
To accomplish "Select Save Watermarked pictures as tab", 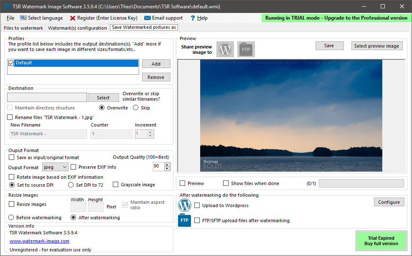I will click(144, 27).
